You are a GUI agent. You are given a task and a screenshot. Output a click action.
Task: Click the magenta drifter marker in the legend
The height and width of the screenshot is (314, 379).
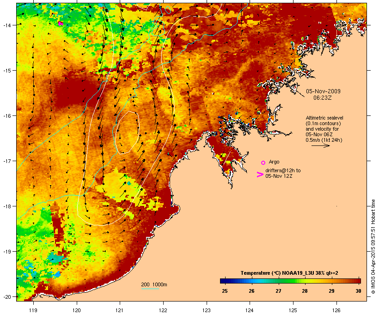click(x=260, y=175)
